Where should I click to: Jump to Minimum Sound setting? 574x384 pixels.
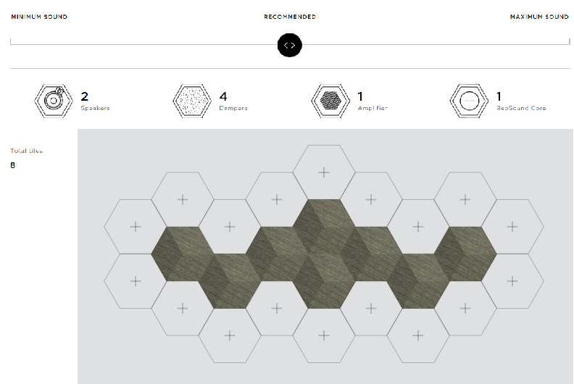(x=39, y=17)
